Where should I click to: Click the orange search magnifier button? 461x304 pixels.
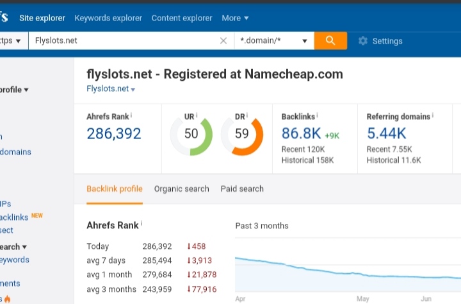point(330,40)
